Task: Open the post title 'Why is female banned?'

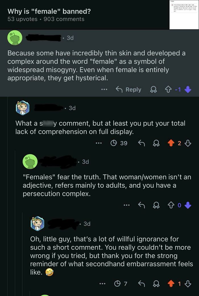Action: click(x=50, y=11)
